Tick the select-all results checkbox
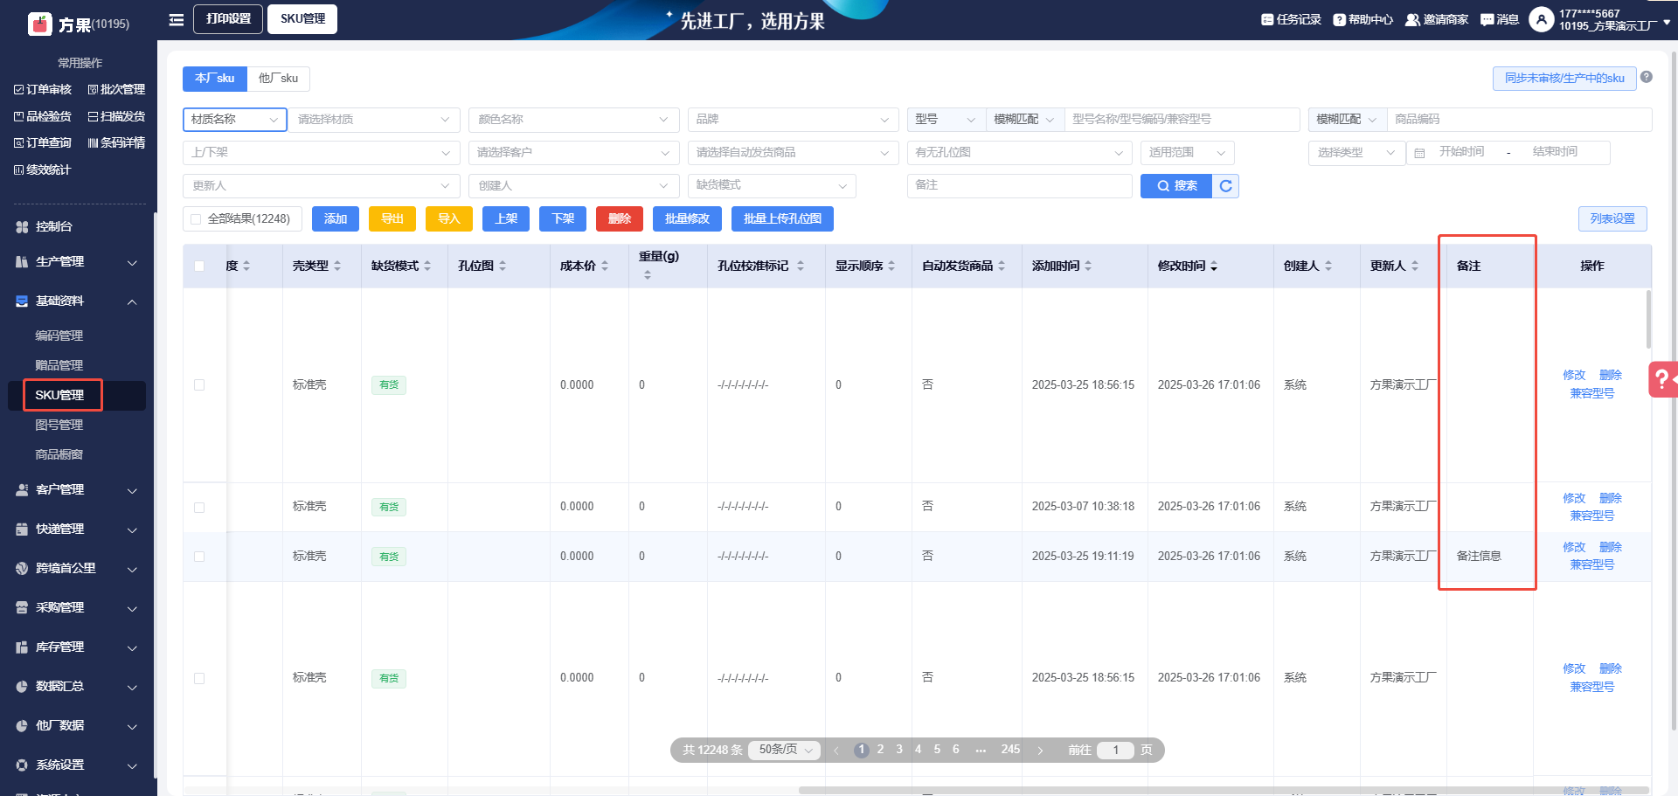This screenshot has width=1678, height=796. 196,219
